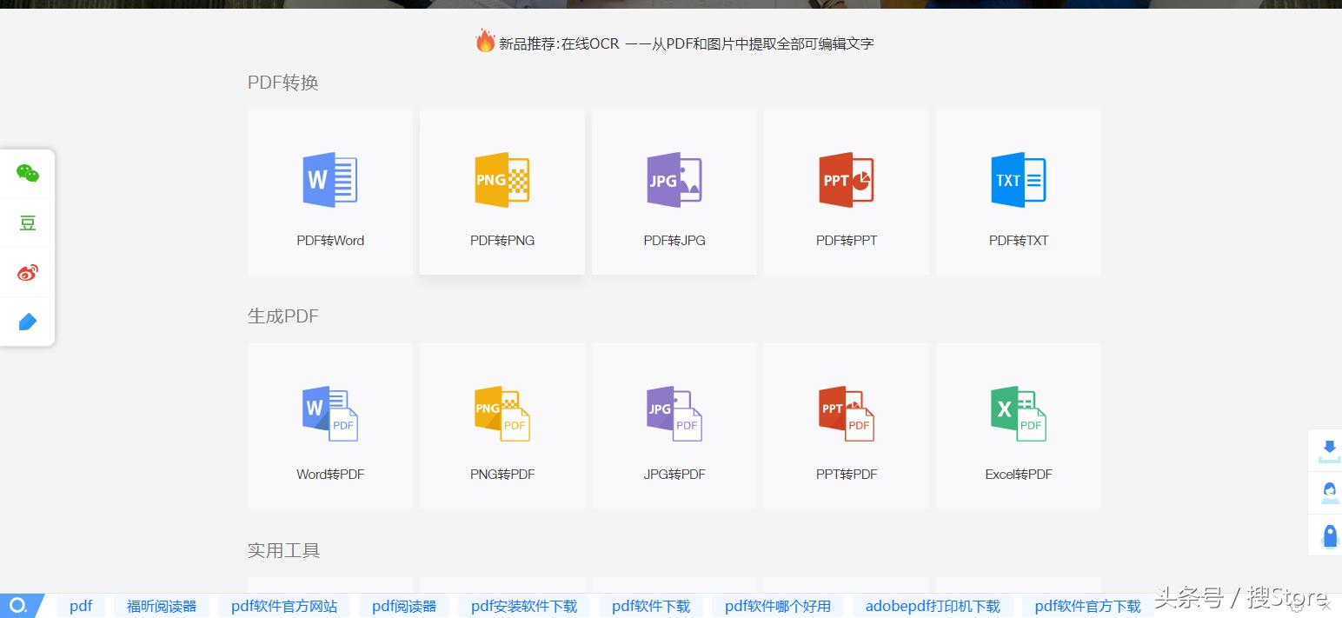Screen dimensions: 1342x618
Task: Click the JPG转PDF label text
Action: (x=674, y=475)
